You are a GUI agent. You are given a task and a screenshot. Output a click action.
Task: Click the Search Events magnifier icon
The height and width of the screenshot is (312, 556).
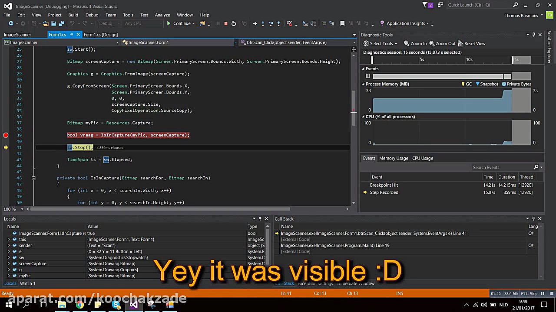536,167
